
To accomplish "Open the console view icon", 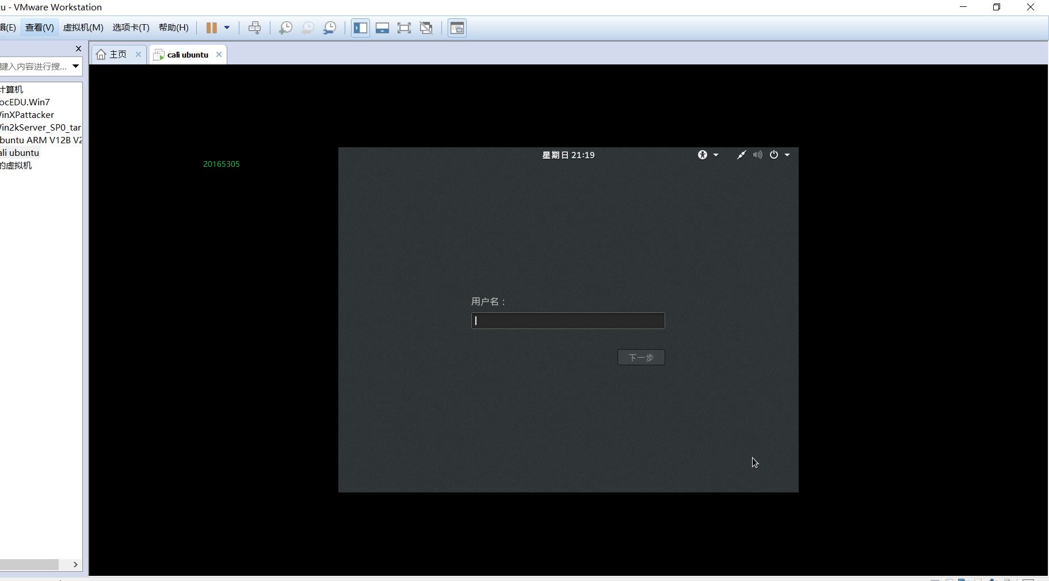I will pos(457,28).
